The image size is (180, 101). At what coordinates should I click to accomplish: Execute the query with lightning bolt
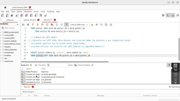33,25
